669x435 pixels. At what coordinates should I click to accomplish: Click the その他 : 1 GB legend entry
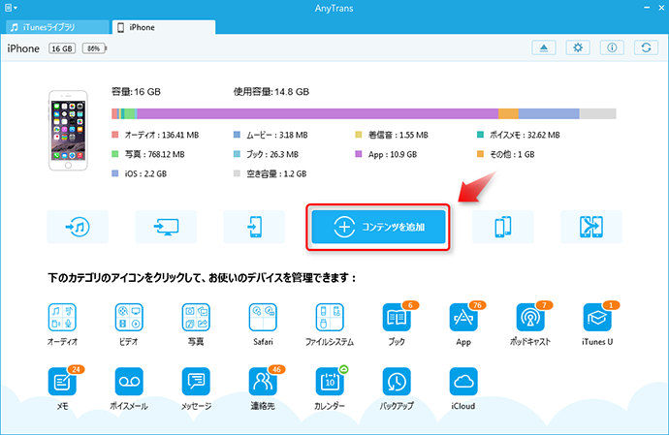click(x=505, y=154)
